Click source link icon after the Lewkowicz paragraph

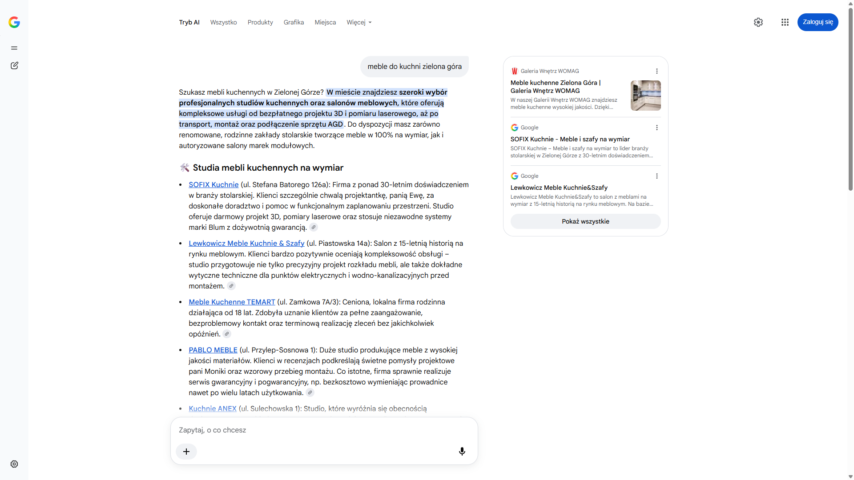231,286
